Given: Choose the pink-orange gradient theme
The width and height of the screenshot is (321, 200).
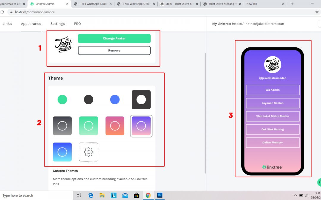Looking at the screenshot, I should tap(115, 126).
